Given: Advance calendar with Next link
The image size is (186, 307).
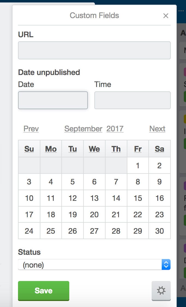Looking at the screenshot, I should pos(157,129).
